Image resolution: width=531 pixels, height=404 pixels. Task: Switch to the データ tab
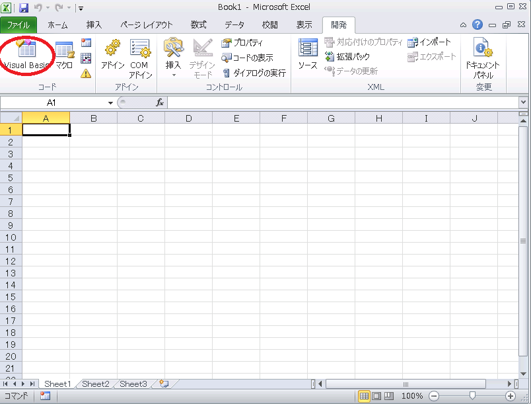click(x=234, y=25)
